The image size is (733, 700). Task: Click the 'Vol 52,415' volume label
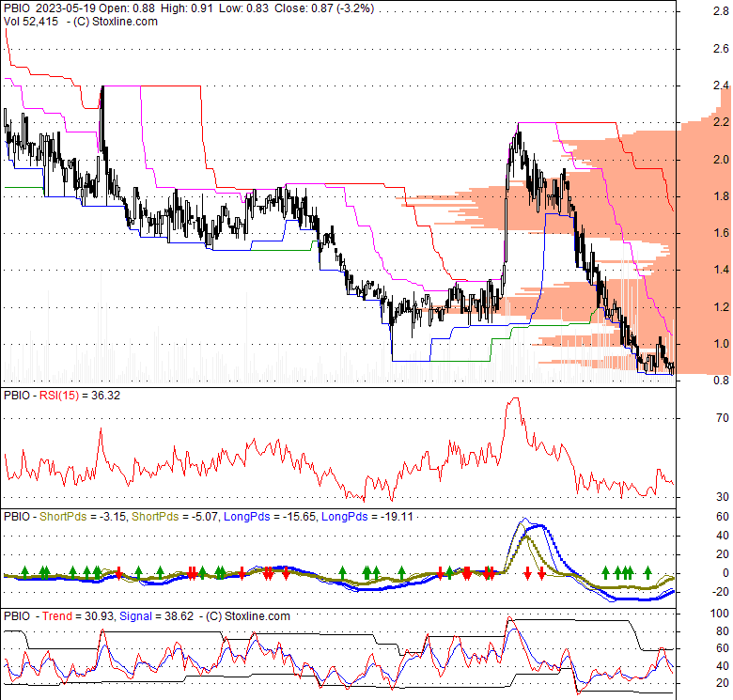click(x=31, y=22)
